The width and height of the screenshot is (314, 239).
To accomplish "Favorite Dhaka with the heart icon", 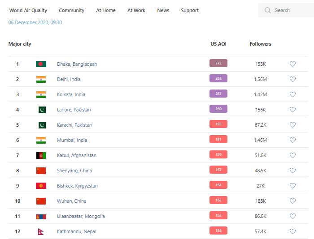I will coord(292,64).
